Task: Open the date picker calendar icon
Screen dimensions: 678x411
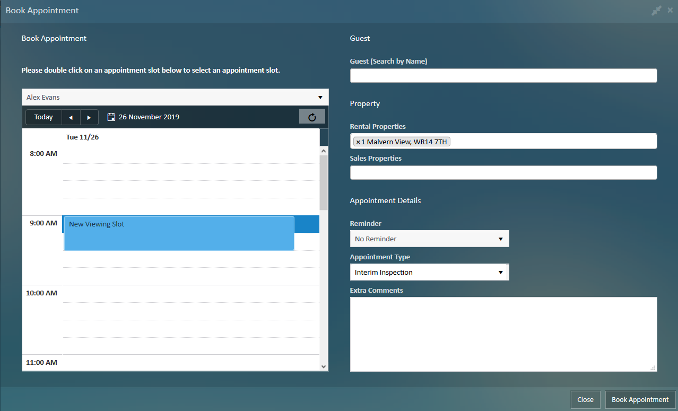Action: [x=111, y=117]
